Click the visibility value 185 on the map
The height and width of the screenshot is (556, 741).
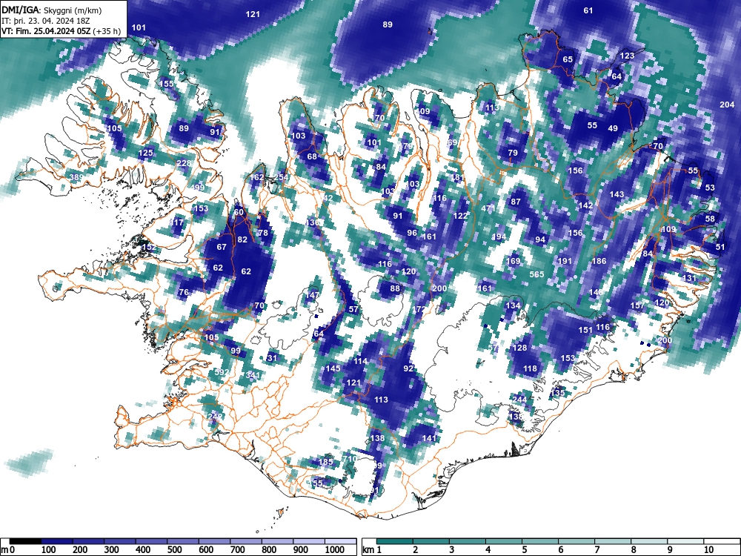point(326,462)
